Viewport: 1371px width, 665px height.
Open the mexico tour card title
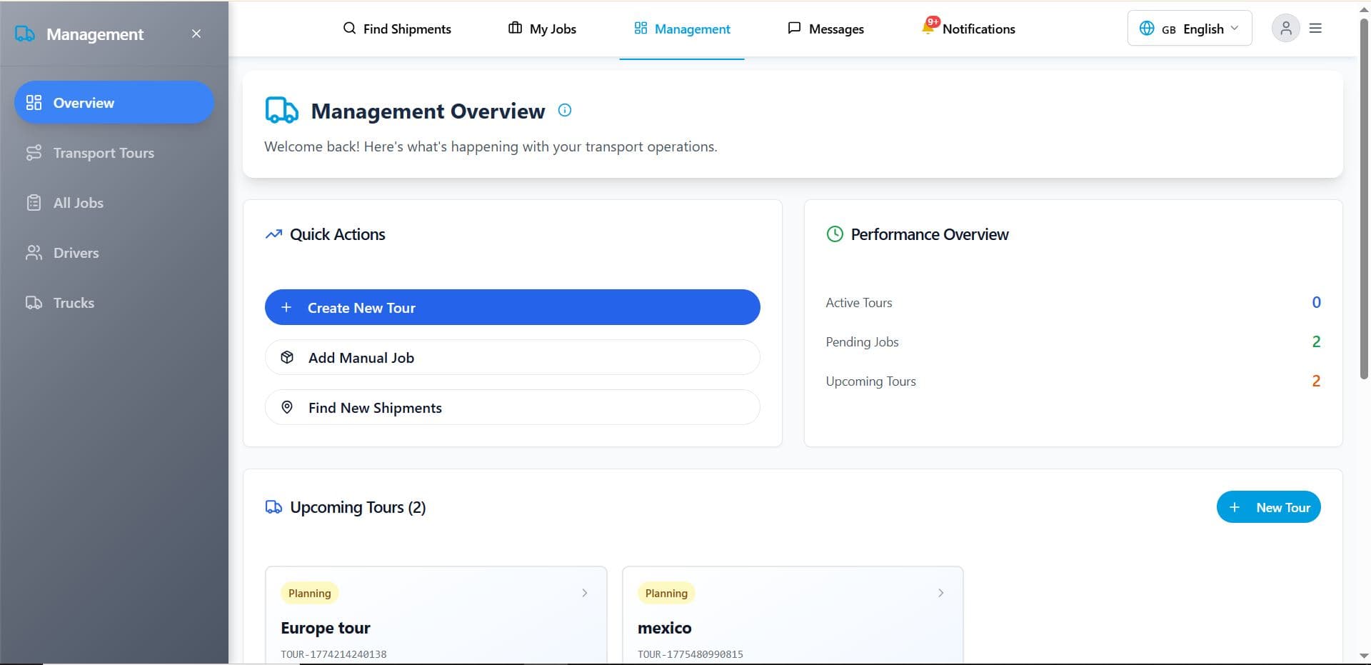[x=665, y=628]
